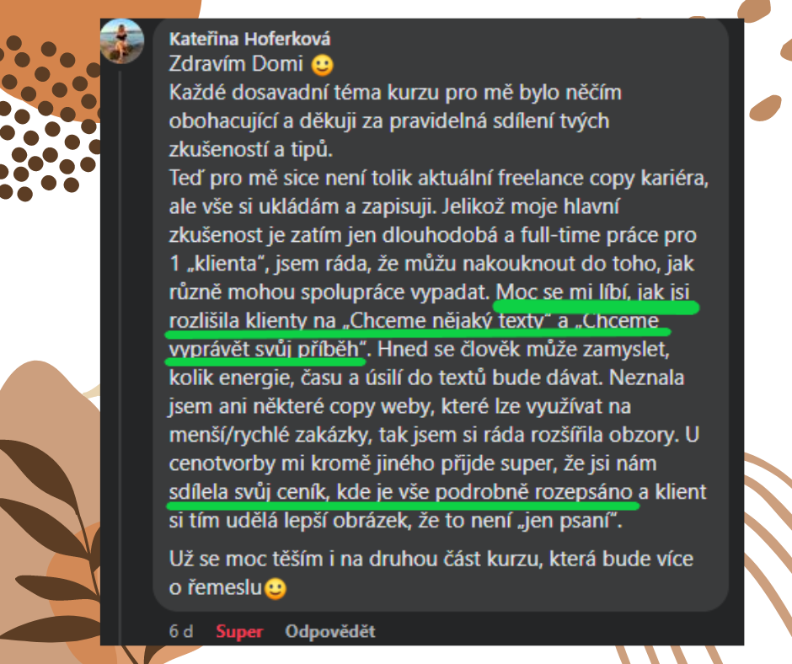This screenshot has height=664, width=792.
Task: Click the underlined phrase vyprávět svůj příběh
Action: pyautogui.click(x=264, y=349)
